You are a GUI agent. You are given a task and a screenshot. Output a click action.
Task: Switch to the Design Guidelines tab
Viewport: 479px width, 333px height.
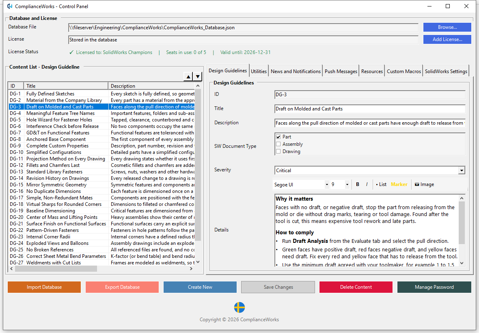click(x=228, y=71)
